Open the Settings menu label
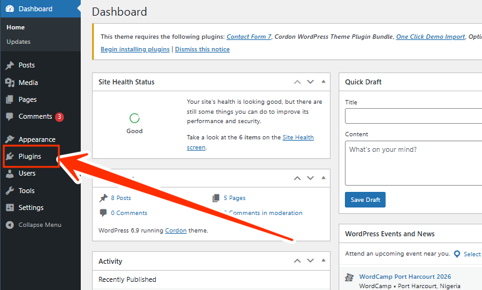This screenshot has height=290, width=482. (31, 207)
